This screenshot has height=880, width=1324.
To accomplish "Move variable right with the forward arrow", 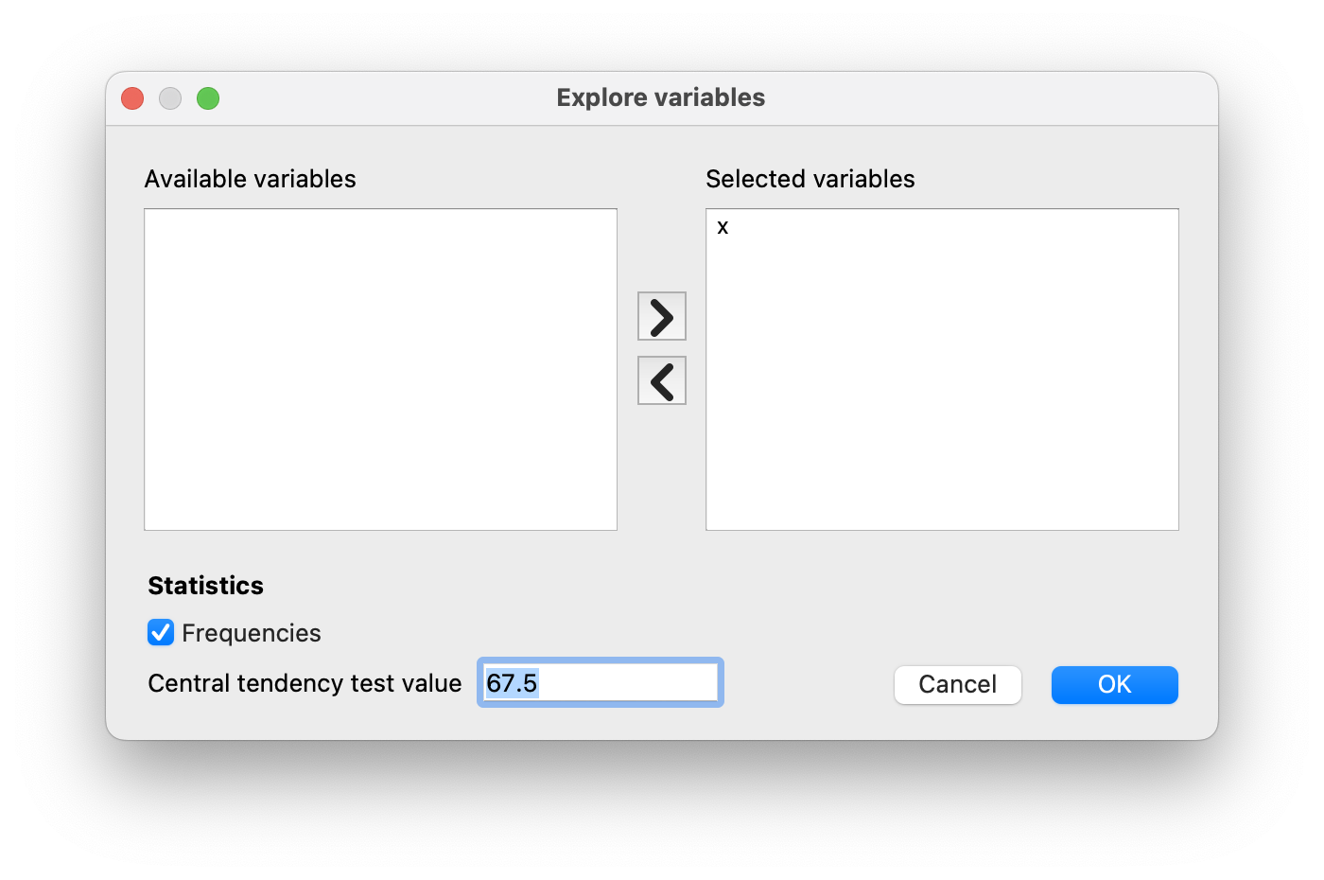I will (662, 316).
